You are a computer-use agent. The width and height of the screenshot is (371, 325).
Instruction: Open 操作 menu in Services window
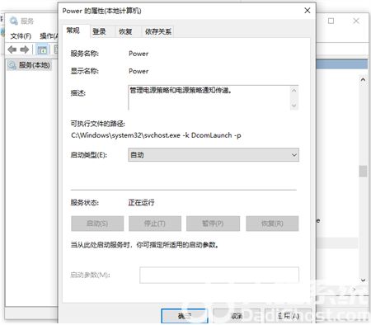[49, 35]
